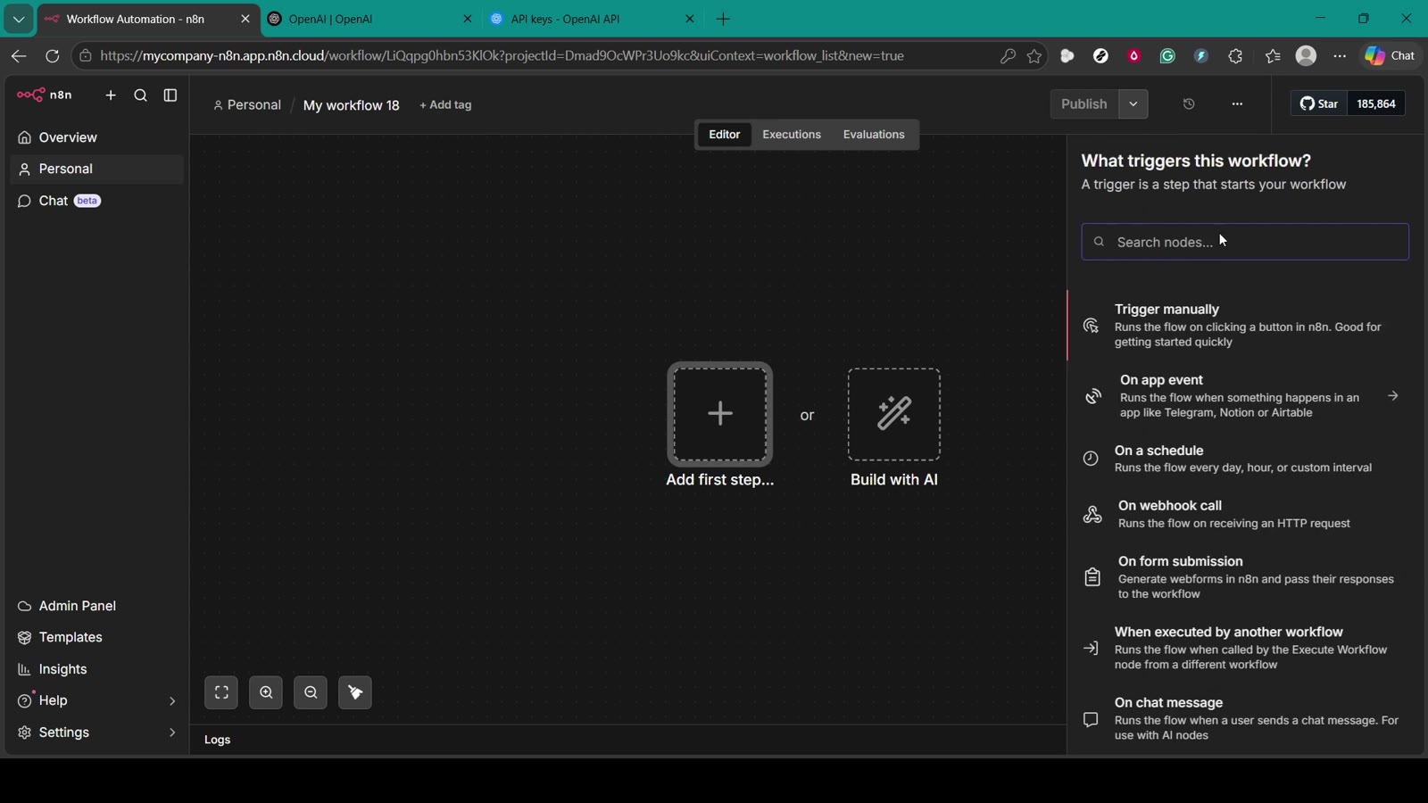Screen dimensions: 1428x803
Task: Open workflow history via the clock icon
Action: 1189,104
